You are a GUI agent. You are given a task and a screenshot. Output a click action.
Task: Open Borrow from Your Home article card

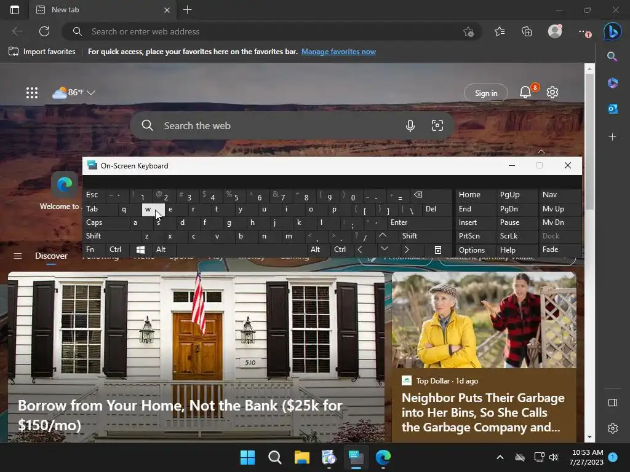coord(196,357)
